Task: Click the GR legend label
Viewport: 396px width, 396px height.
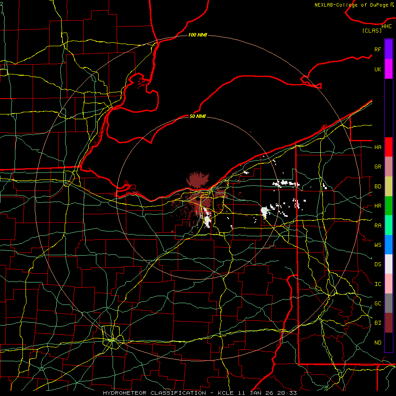Action: pos(378,167)
